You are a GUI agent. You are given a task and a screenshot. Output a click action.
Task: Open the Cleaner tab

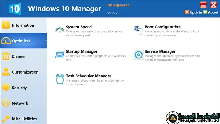pyautogui.click(x=24, y=56)
